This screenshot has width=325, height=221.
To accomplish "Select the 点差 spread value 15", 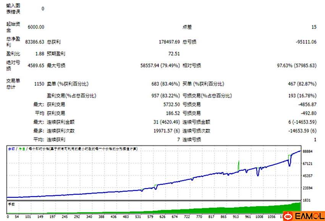I will pos(314,27).
